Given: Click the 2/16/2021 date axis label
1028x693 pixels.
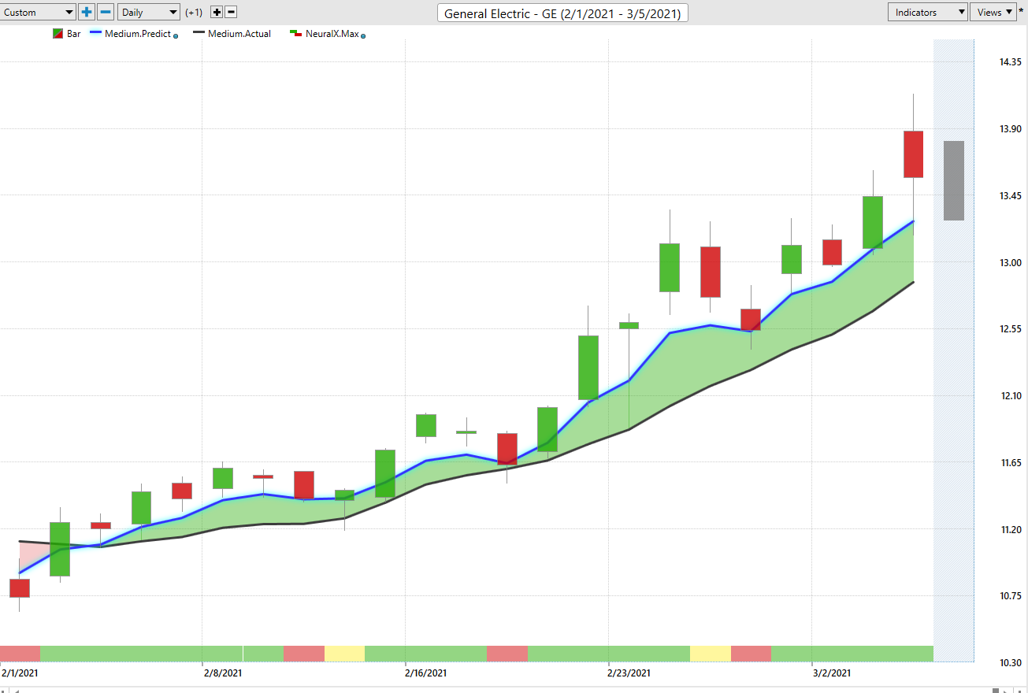Looking at the screenshot, I should tap(426, 673).
